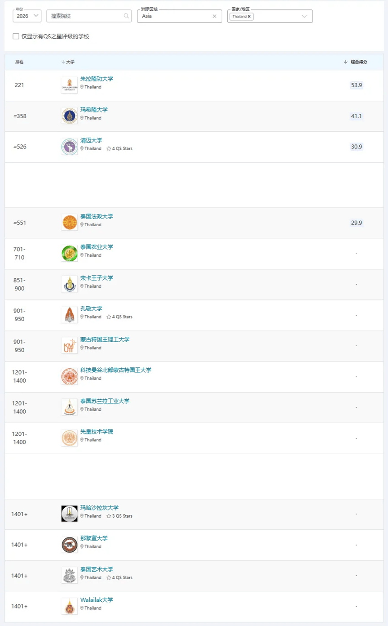Click rank 851-900 cell

pos(19,284)
